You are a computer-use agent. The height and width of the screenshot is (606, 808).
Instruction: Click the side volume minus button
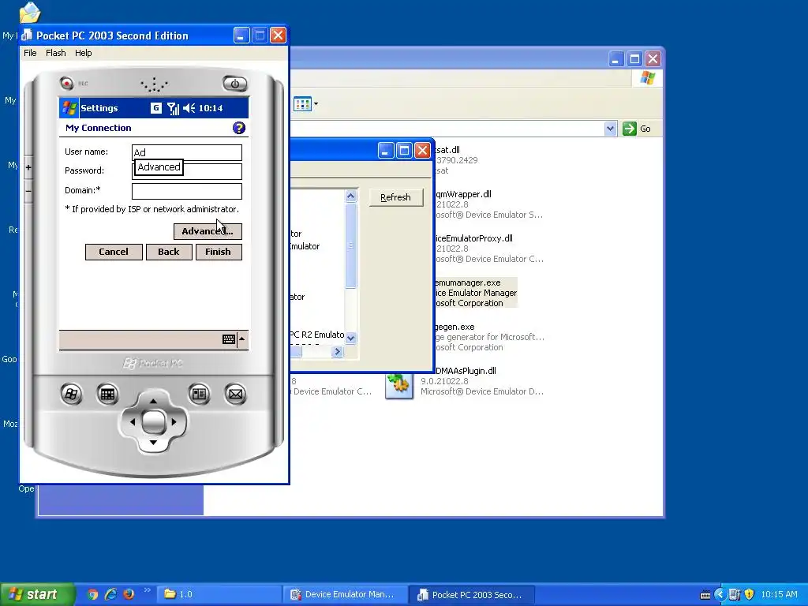pyautogui.click(x=28, y=191)
